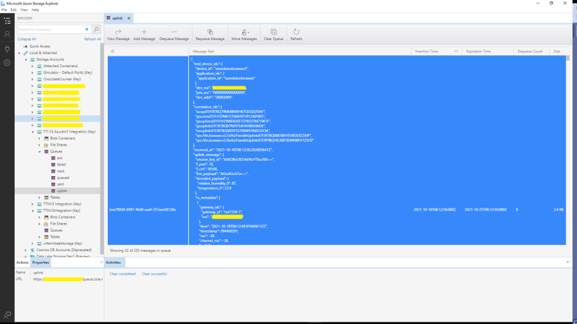Expand the ChocolateCounter (Key) storage account
577x324 pixels.
click(x=33, y=79)
